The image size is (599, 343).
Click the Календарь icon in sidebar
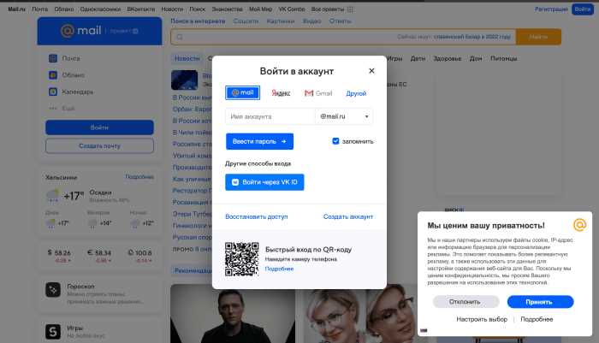point(53,92)
